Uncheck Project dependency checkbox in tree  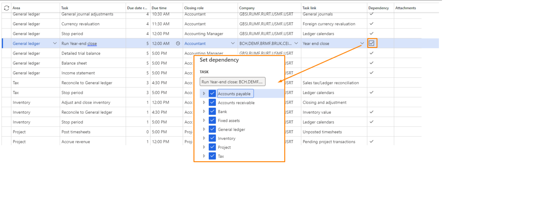pyautogui.click(x=212, y=147)
